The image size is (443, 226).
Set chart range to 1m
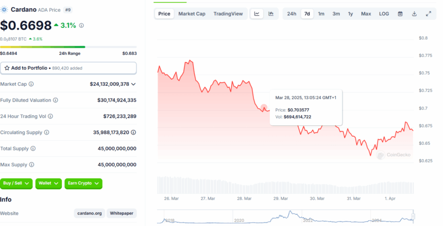click(321, 14)
